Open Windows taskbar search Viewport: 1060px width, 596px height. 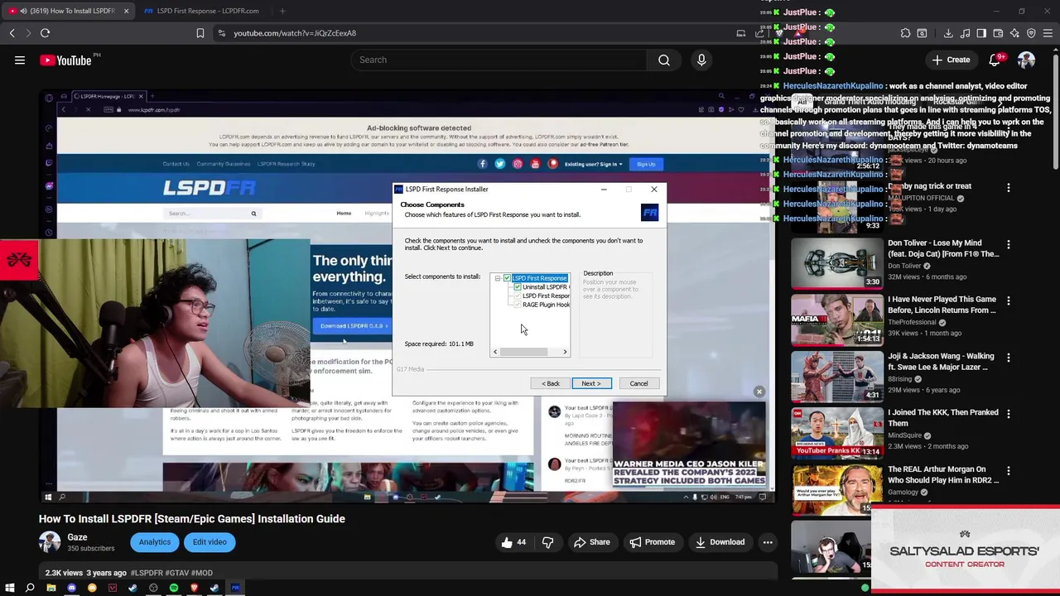(30, 588)
